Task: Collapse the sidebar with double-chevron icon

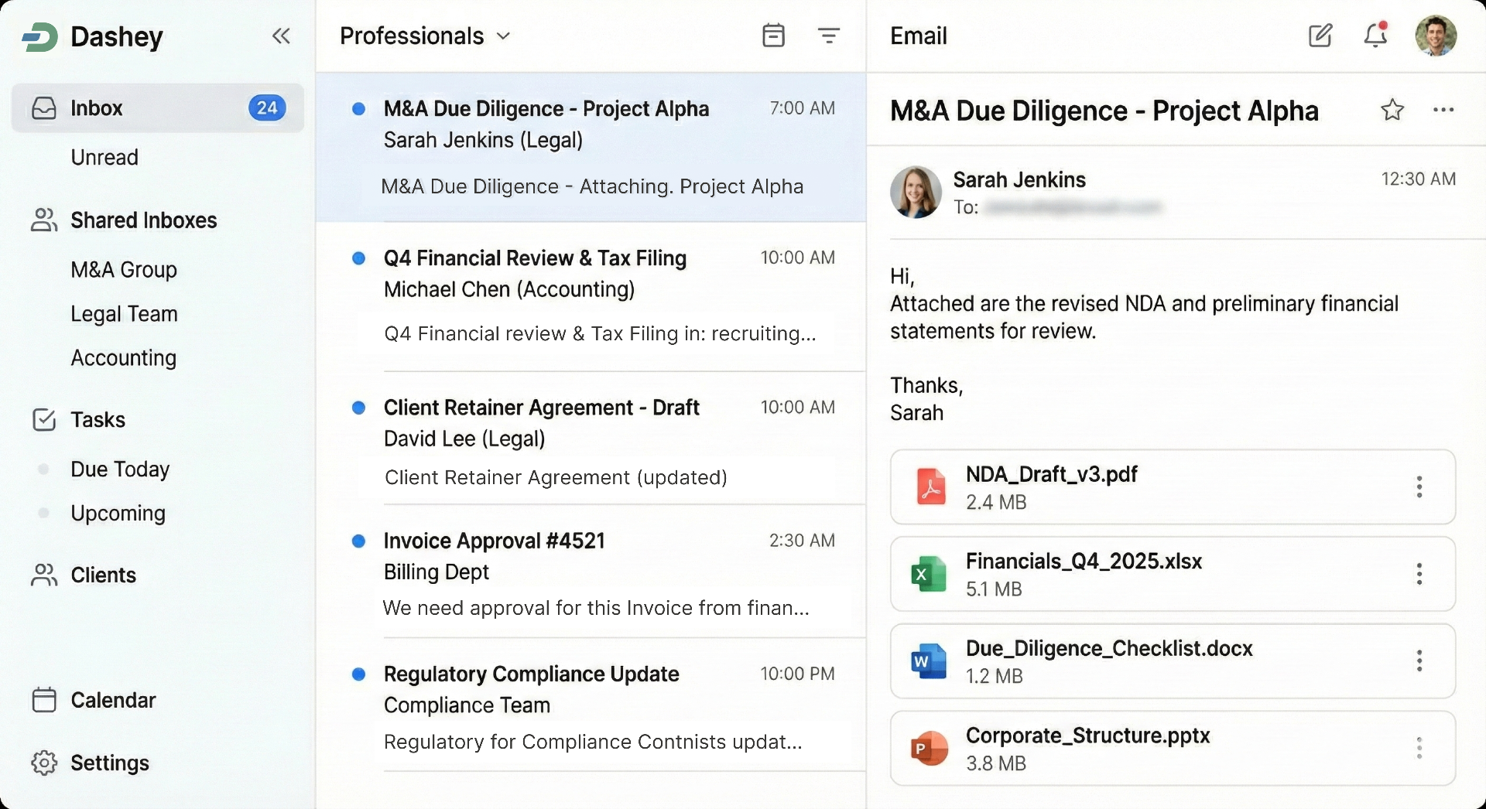Action: pyautogui.click(x=281, y=36)
